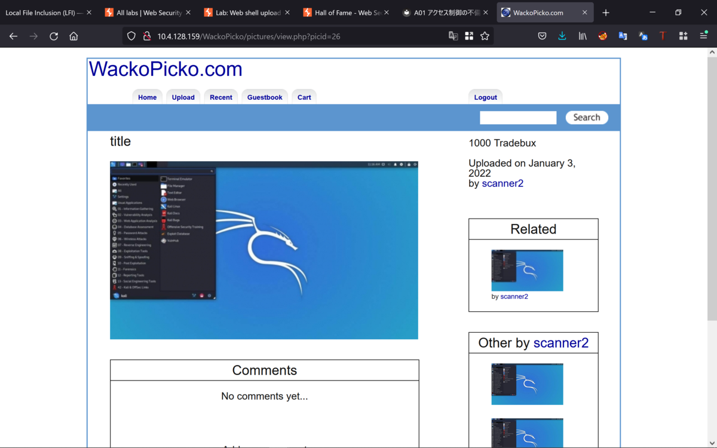Click the forward navigation arrow
The width and height of the screenshot is (717, 448).
(x=33, y=36)
